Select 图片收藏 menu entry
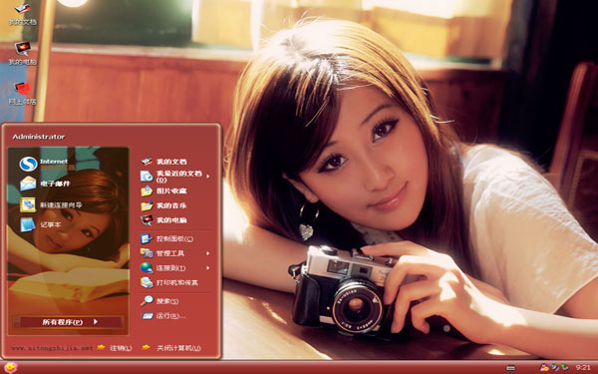 click(x=163, y=190)
